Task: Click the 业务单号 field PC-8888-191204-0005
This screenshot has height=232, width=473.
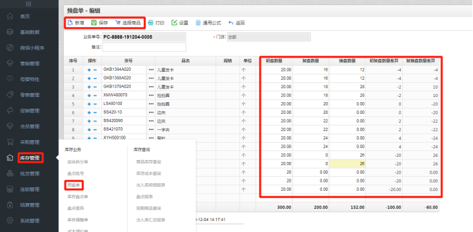Action: coord(144,37)
